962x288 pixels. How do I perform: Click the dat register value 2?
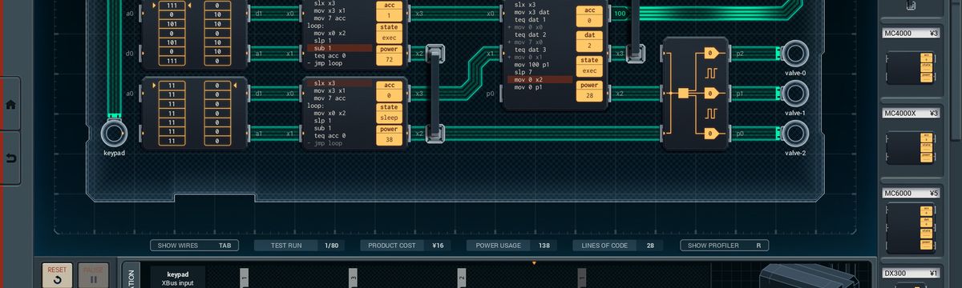[589, 46]
